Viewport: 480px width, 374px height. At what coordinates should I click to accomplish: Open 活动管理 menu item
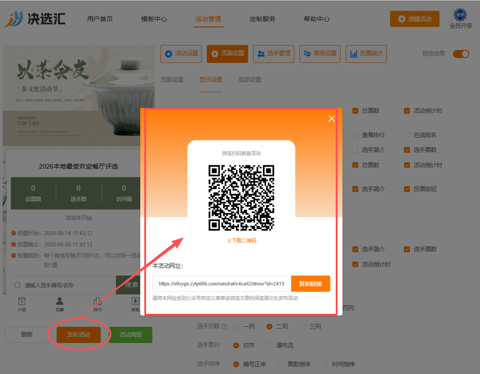pyautogui.click(x=208, y=19)
